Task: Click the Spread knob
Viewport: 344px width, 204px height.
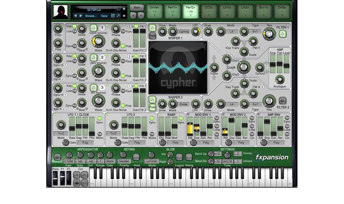Action: click(x=260, y=67)
